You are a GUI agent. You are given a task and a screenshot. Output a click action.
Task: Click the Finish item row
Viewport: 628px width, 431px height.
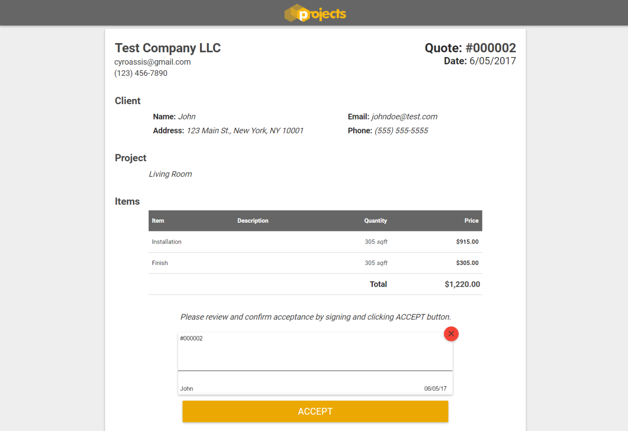tap(315, 263)
